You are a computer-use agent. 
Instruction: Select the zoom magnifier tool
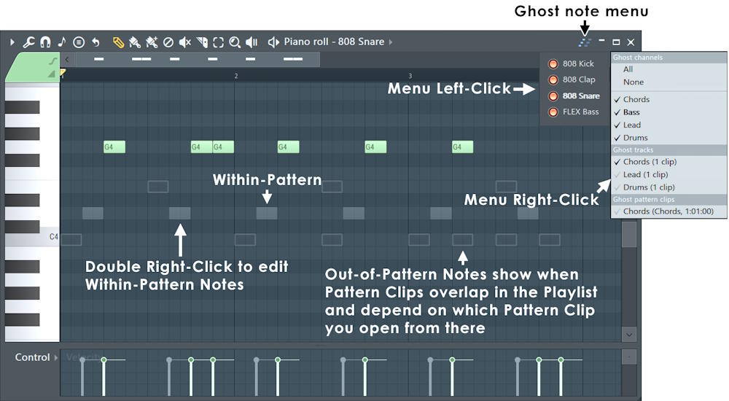(235, 42)
